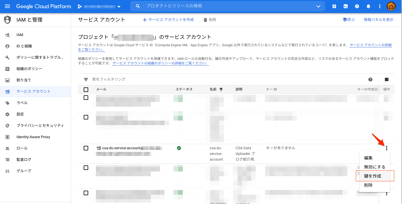Viewport: 402px width, 204px height.
Task: Open the gift free-trial icon
Action: click(x=334, y=6)
